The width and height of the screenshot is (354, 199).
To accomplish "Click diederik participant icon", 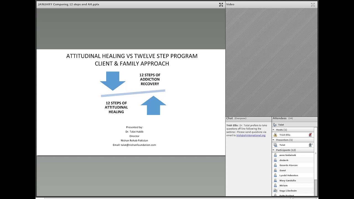I will 275,160.
